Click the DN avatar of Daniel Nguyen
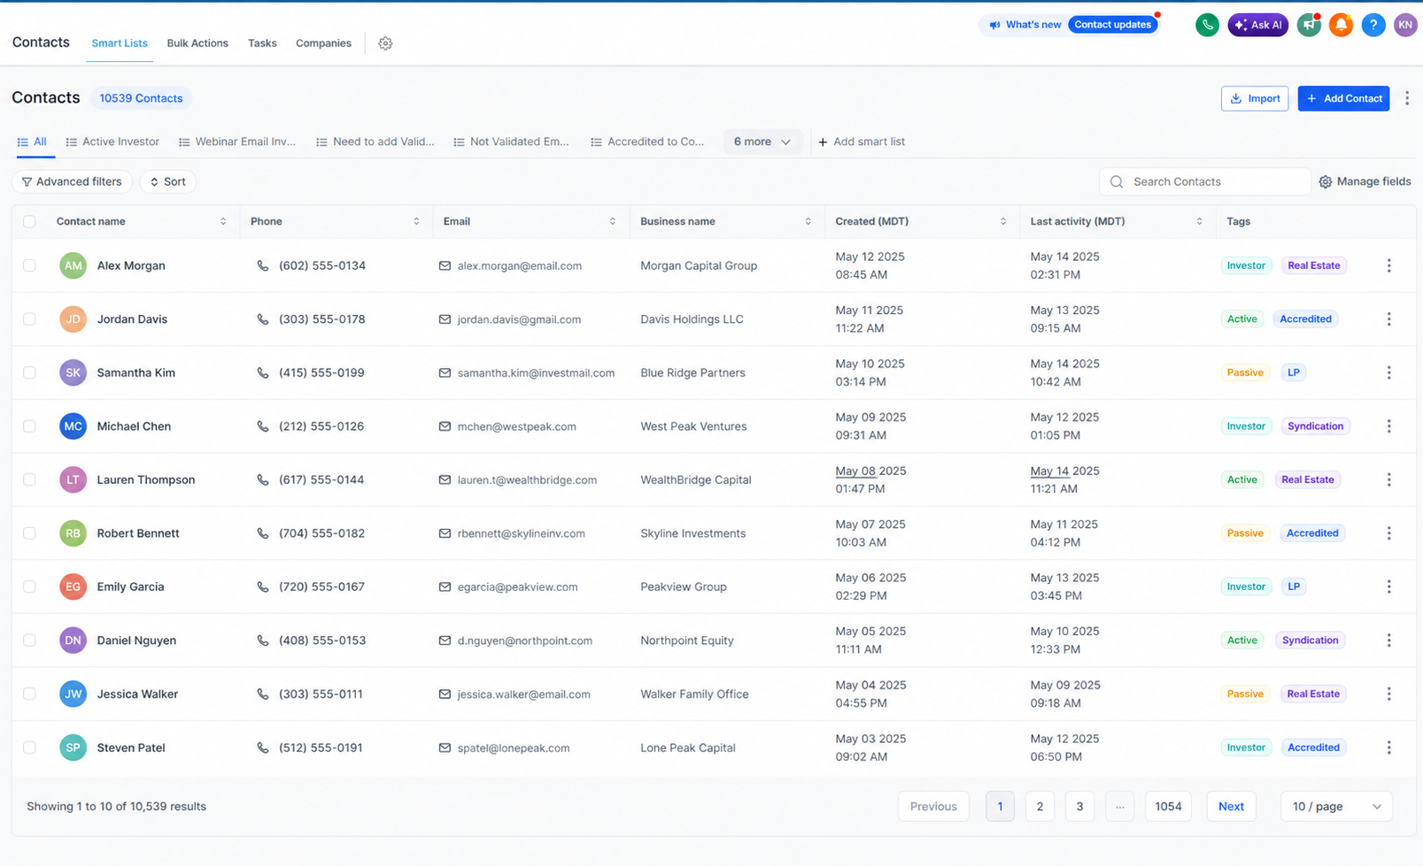The width and height of the screenshot is (1423, 866). [73, 640]
